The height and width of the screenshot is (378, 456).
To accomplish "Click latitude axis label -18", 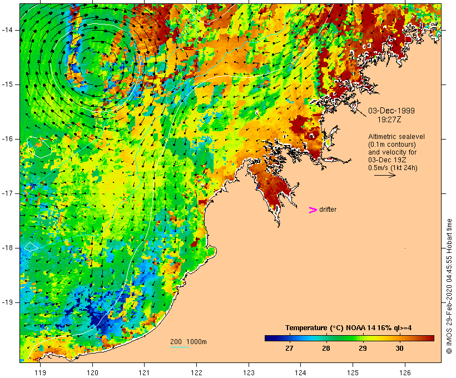I will pyautogui.click(x=7, y=248).
